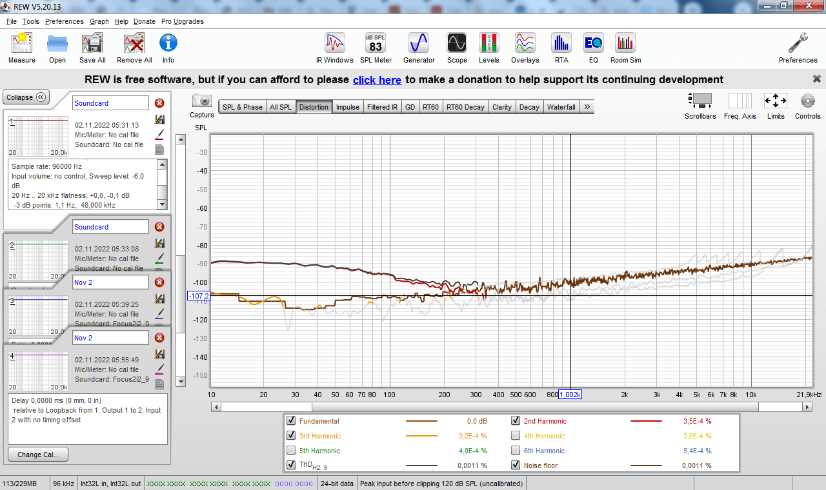
Task: Toggle Freq. Axis icon
Action: [740, 101]
